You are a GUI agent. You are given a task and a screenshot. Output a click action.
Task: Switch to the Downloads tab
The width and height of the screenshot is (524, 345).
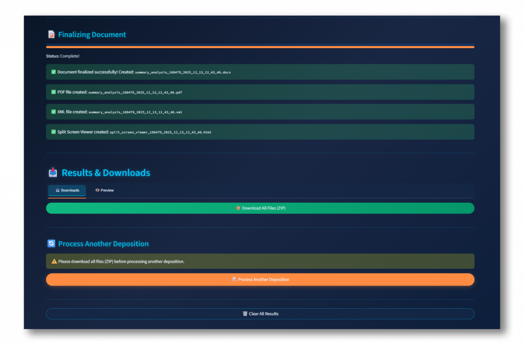[67, 190]
